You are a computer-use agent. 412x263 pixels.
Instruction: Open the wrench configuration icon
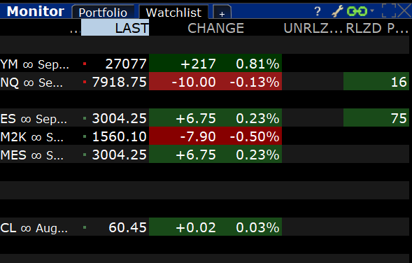click(337, 12)
